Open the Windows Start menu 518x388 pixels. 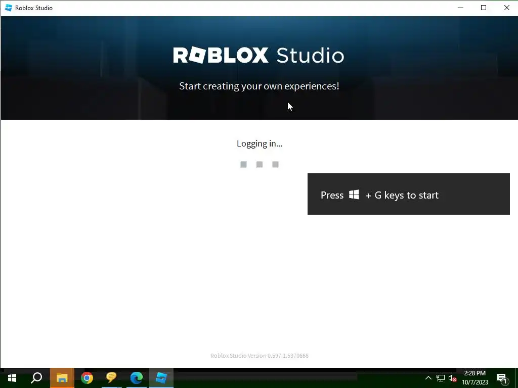12,378
